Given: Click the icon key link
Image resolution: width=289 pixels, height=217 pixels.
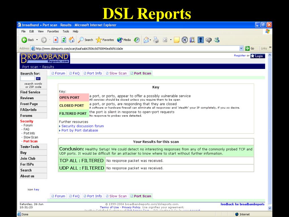Looking at the screenshot, I should point(36,189).
